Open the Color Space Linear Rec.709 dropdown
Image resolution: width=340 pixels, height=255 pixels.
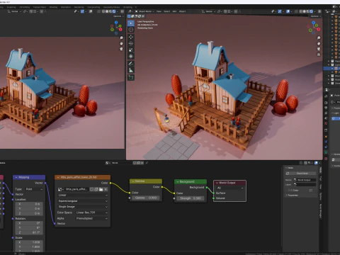[x=92, y=212]
